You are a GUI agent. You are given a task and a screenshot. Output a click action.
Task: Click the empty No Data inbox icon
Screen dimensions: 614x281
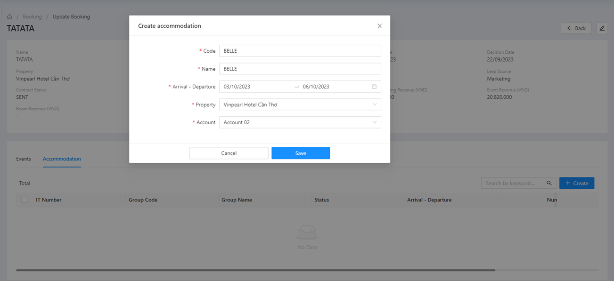point(307,232)
